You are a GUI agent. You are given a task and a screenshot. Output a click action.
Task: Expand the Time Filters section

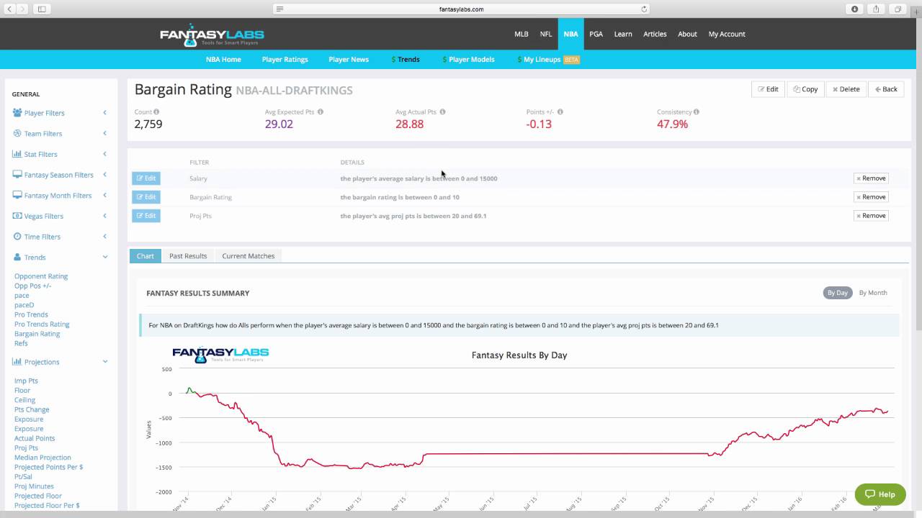[x=60, y=237]
